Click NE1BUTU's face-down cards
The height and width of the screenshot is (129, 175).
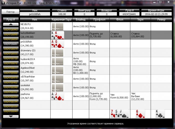point(57,27)
